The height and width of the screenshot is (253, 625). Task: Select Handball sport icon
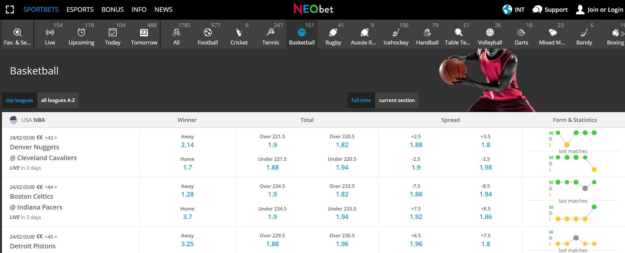(x=427, y=32)
